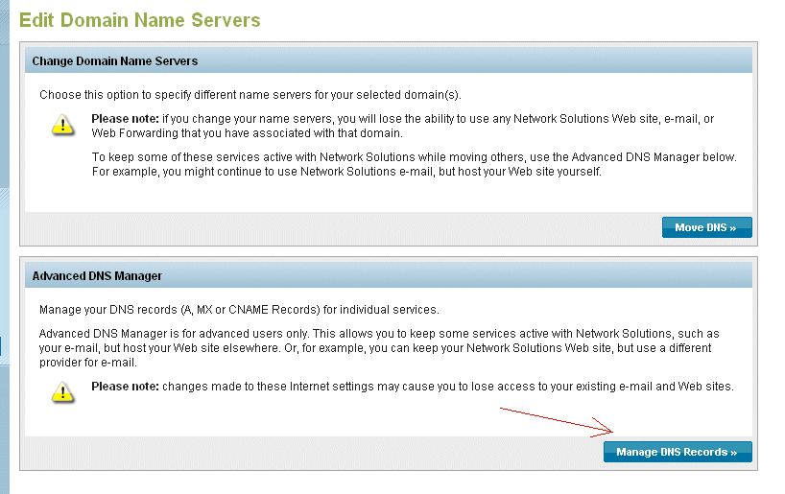Click gray footer bar left of Manage DNS Records
The width and height of the screenshot is (785, 494).
coord(307,452)
